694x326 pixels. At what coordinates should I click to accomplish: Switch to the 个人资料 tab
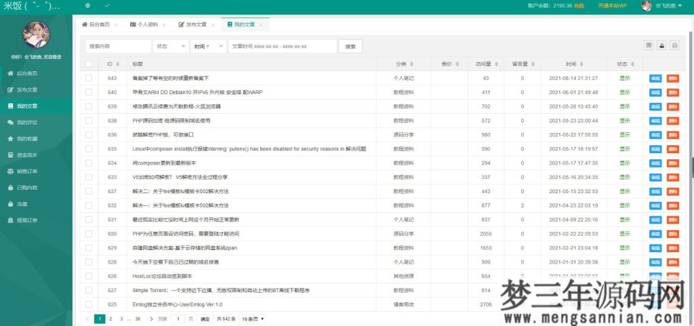coord(144,25)
